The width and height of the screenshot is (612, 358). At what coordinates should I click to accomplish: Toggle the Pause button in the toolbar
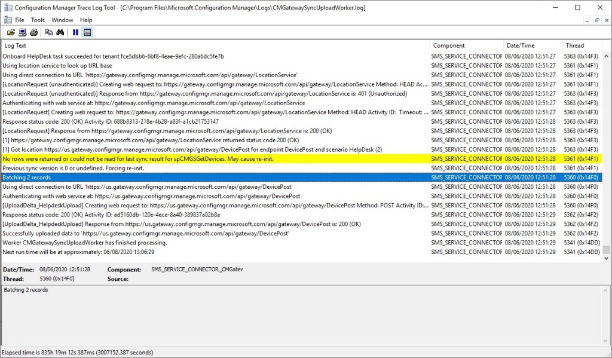(76, 32)
